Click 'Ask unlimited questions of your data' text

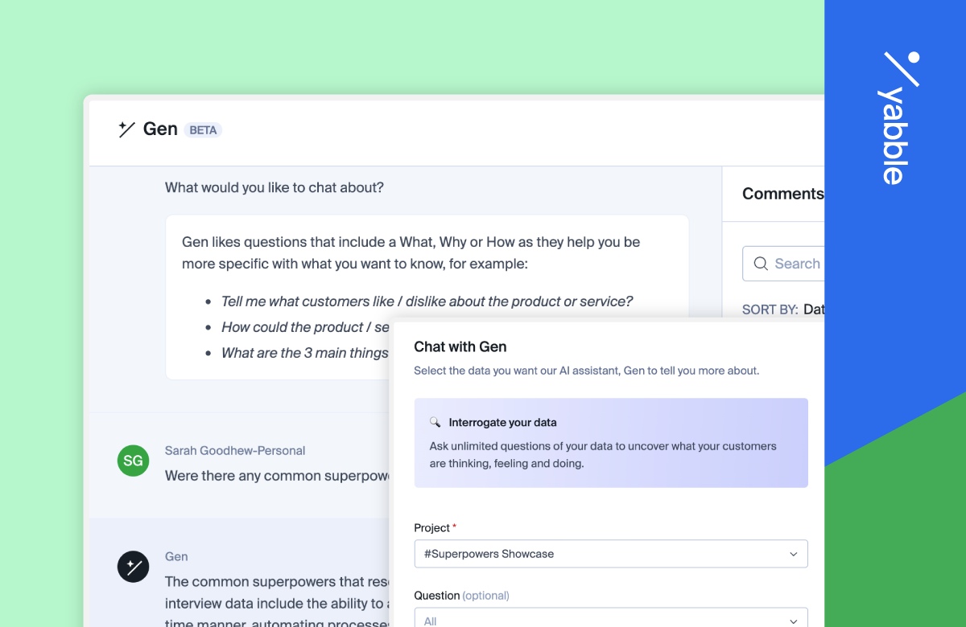(x=603, y=455)
